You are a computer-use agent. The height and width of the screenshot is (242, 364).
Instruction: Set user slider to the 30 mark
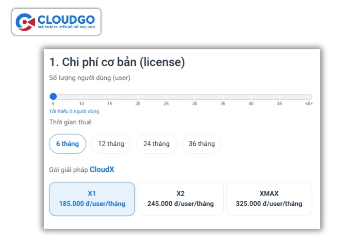click(x=194, y=97)
